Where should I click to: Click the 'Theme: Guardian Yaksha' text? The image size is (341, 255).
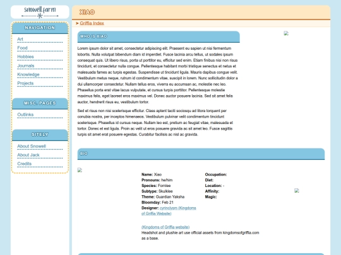(x=163, y=197)
